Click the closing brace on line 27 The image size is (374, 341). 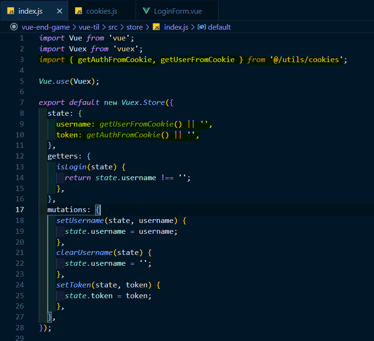[49, 317]
